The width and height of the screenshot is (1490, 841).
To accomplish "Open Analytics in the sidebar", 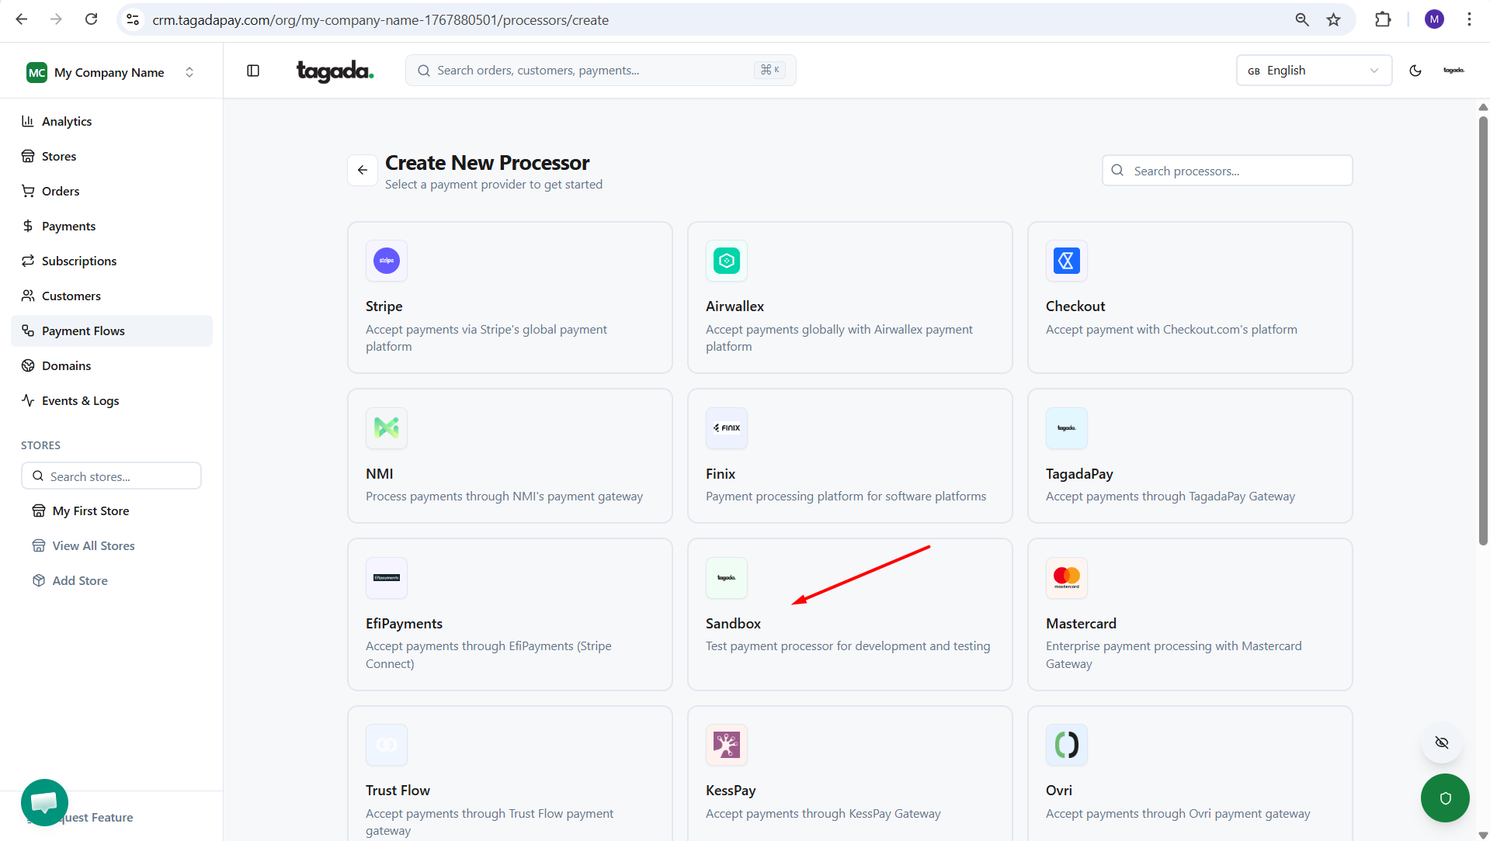I will [67, 121].
